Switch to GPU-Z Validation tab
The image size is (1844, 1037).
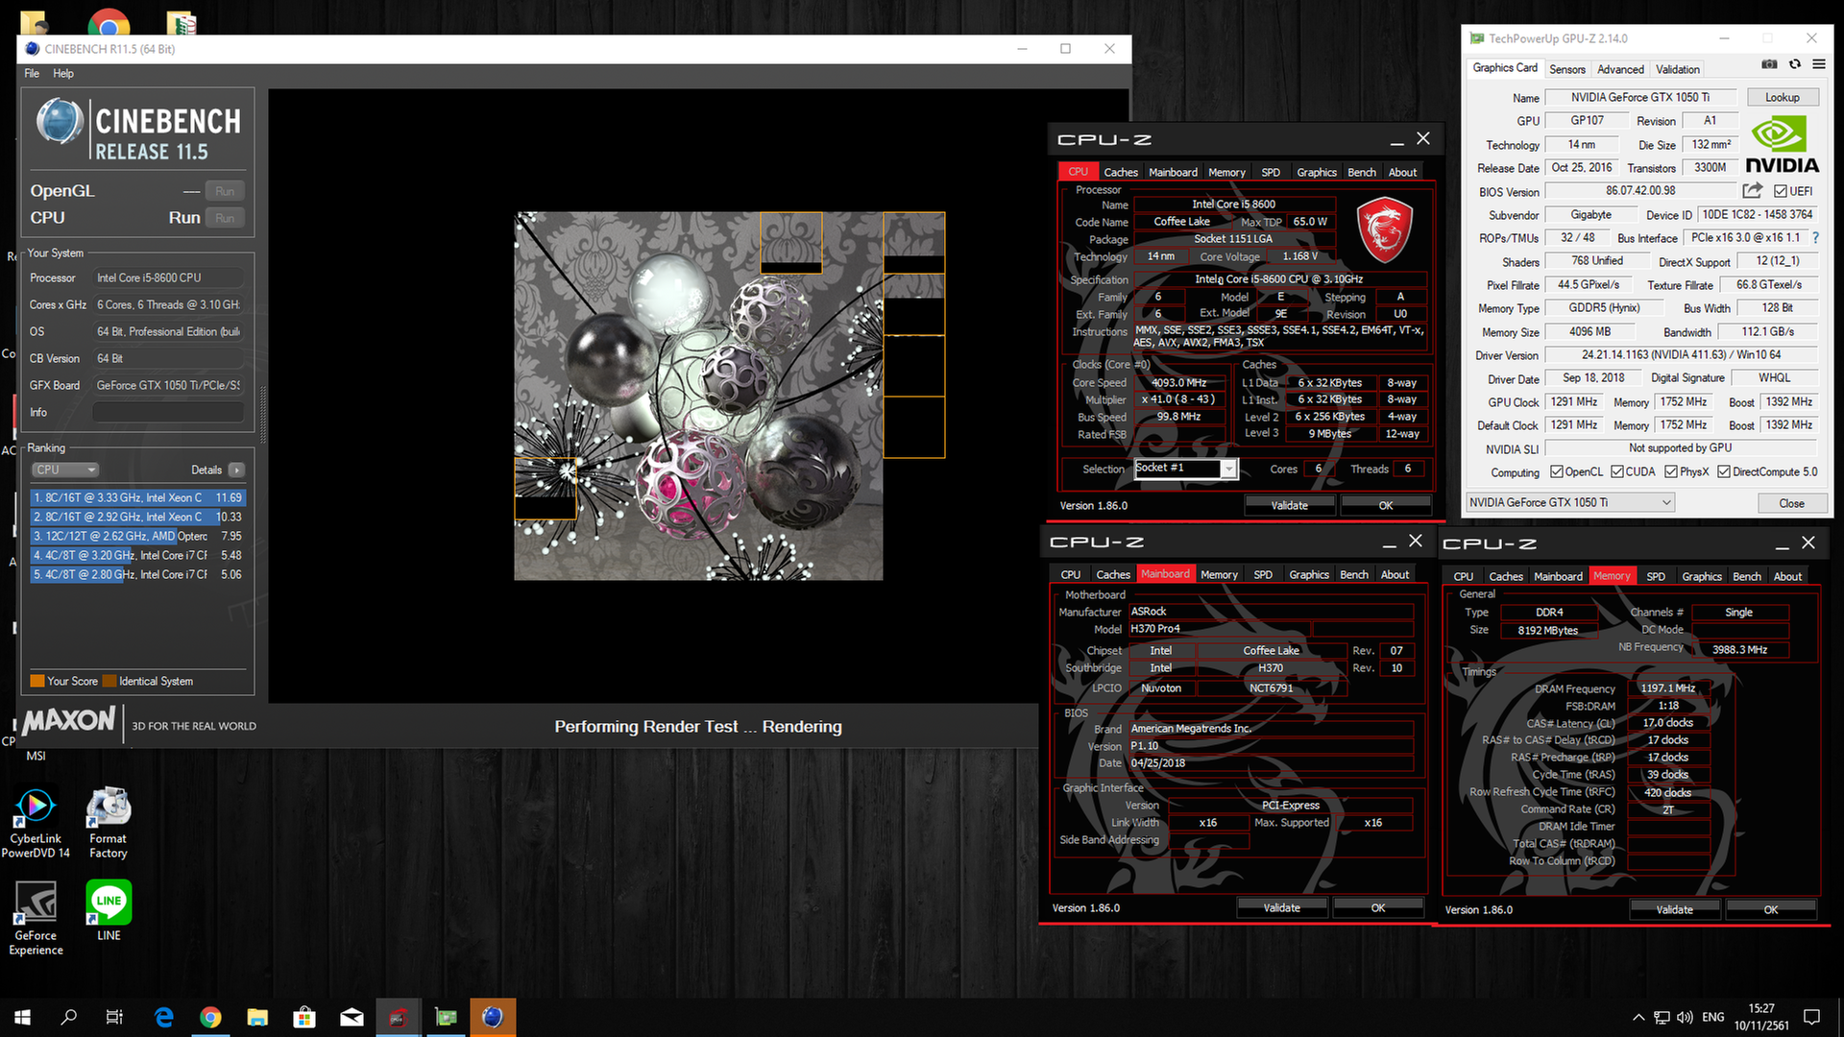coord(1678,69)
